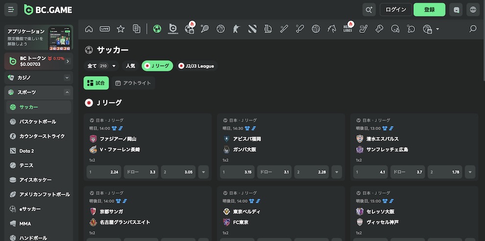Open eサッカー in the sidebar
Viewport: 485px width, 241px height.
(x=39, y=209)
